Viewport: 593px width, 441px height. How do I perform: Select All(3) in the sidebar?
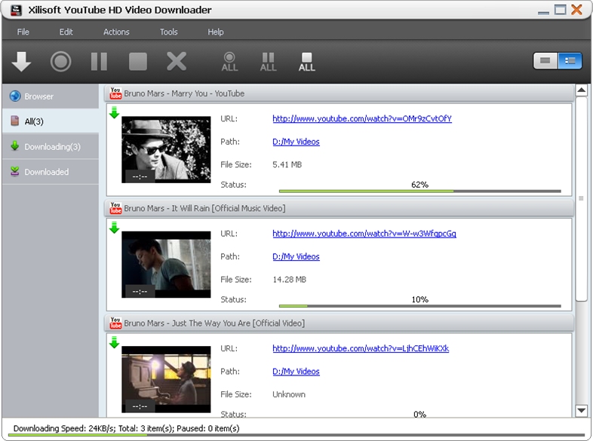pos(51,121)
